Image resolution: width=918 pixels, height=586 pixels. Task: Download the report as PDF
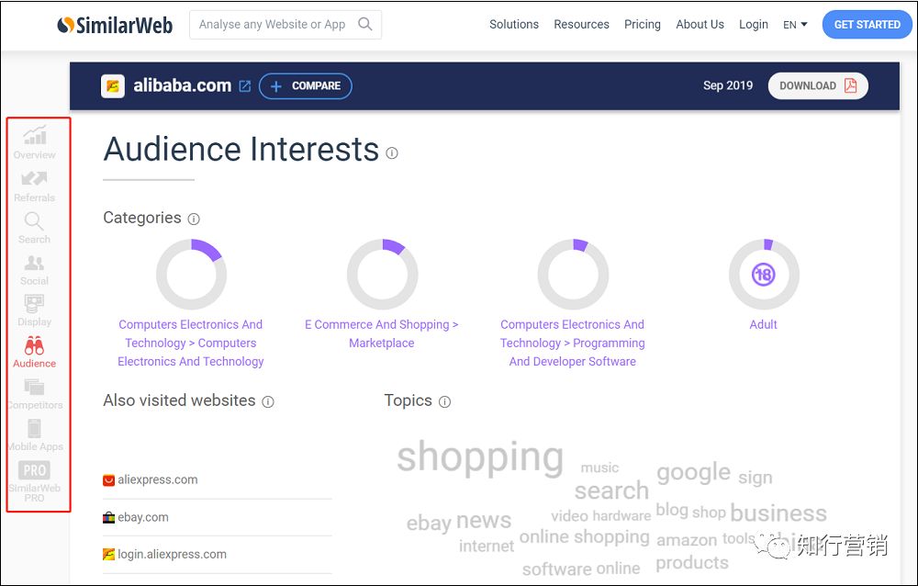point(817,86)
